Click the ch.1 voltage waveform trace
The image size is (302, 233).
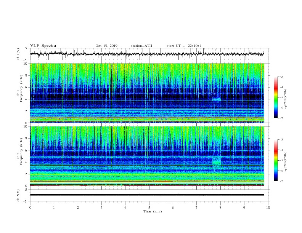[x=147, y=54]
